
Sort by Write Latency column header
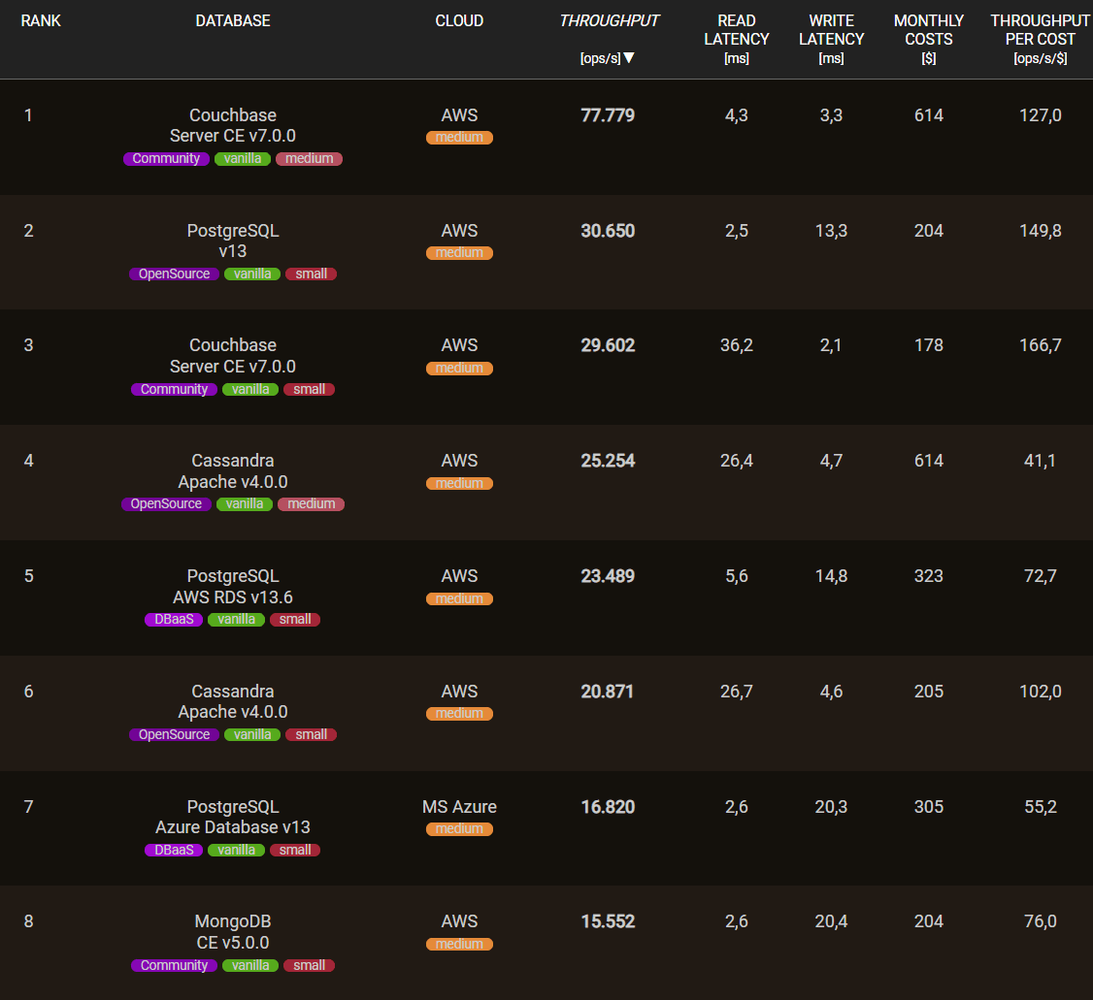pyautogui.click(x=831, y=39)
